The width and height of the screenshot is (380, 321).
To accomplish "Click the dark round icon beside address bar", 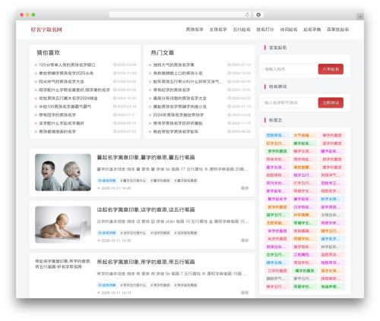I will pyautogui.click(x=258, y=14).
